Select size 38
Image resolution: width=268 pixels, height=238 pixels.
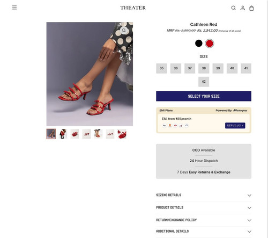click(204, 68)
